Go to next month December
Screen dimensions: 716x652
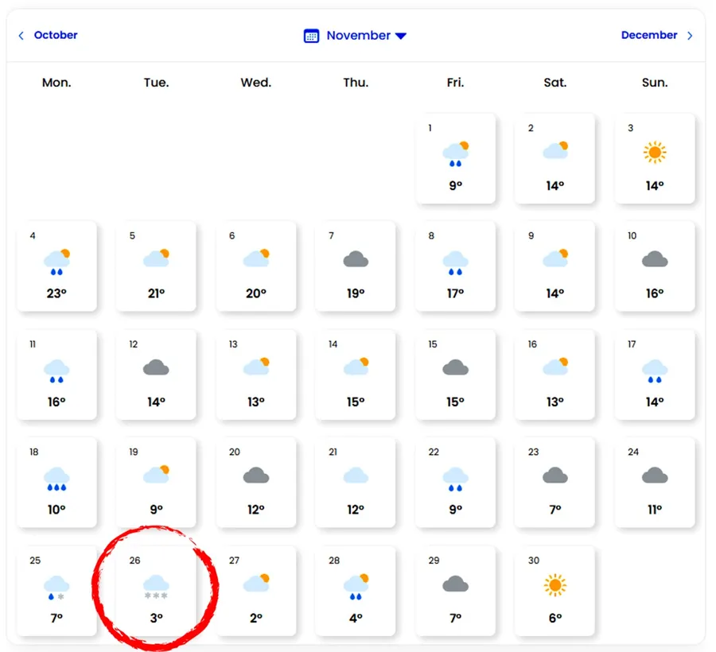coord(649,35)
